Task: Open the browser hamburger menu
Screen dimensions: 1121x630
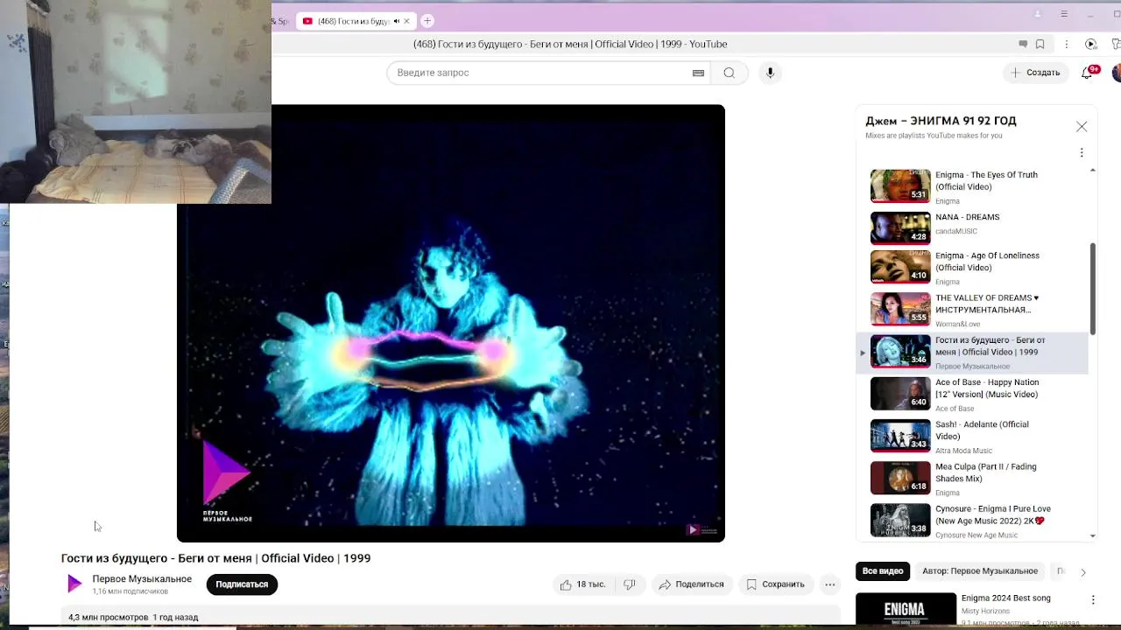Action: pyautogui.click(x=1064, y=14)
